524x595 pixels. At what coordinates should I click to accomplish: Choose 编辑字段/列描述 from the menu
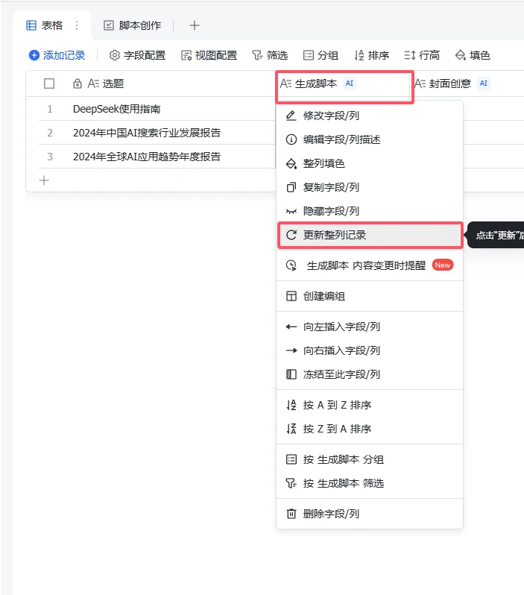tap(370, 139)
